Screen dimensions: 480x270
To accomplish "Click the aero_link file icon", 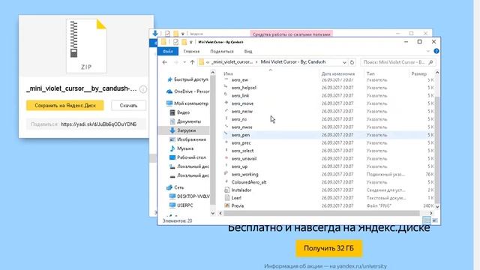I will [226, 95].
